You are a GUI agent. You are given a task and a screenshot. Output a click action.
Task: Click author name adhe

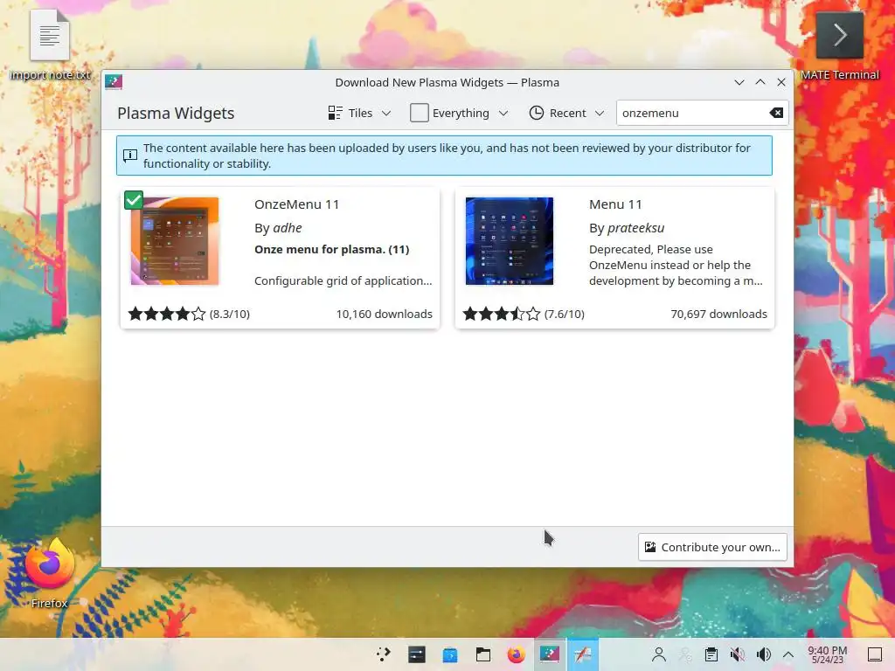coord(287,228)
